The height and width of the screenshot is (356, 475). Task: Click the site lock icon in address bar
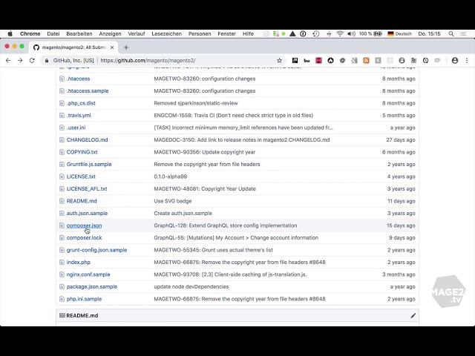[x=47, y=61]
